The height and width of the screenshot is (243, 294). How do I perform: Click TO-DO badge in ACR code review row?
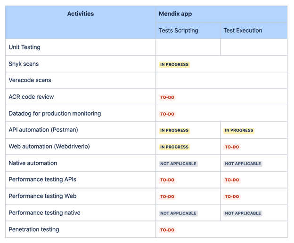pyautogui.click(x=167, y=97)
